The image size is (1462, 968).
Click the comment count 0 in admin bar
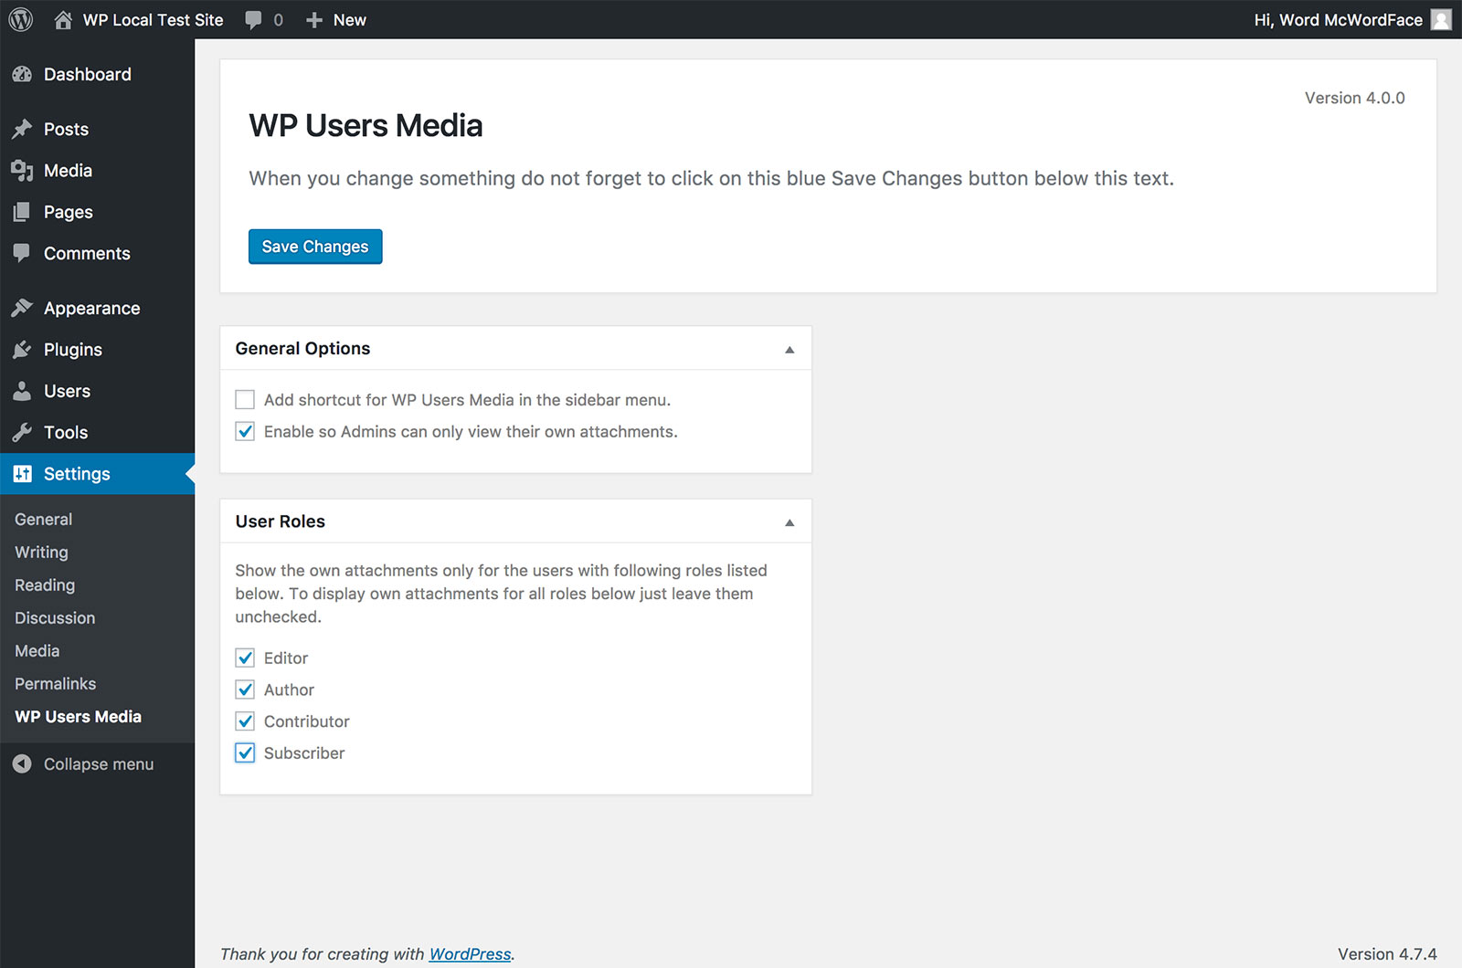click(278, 20)
